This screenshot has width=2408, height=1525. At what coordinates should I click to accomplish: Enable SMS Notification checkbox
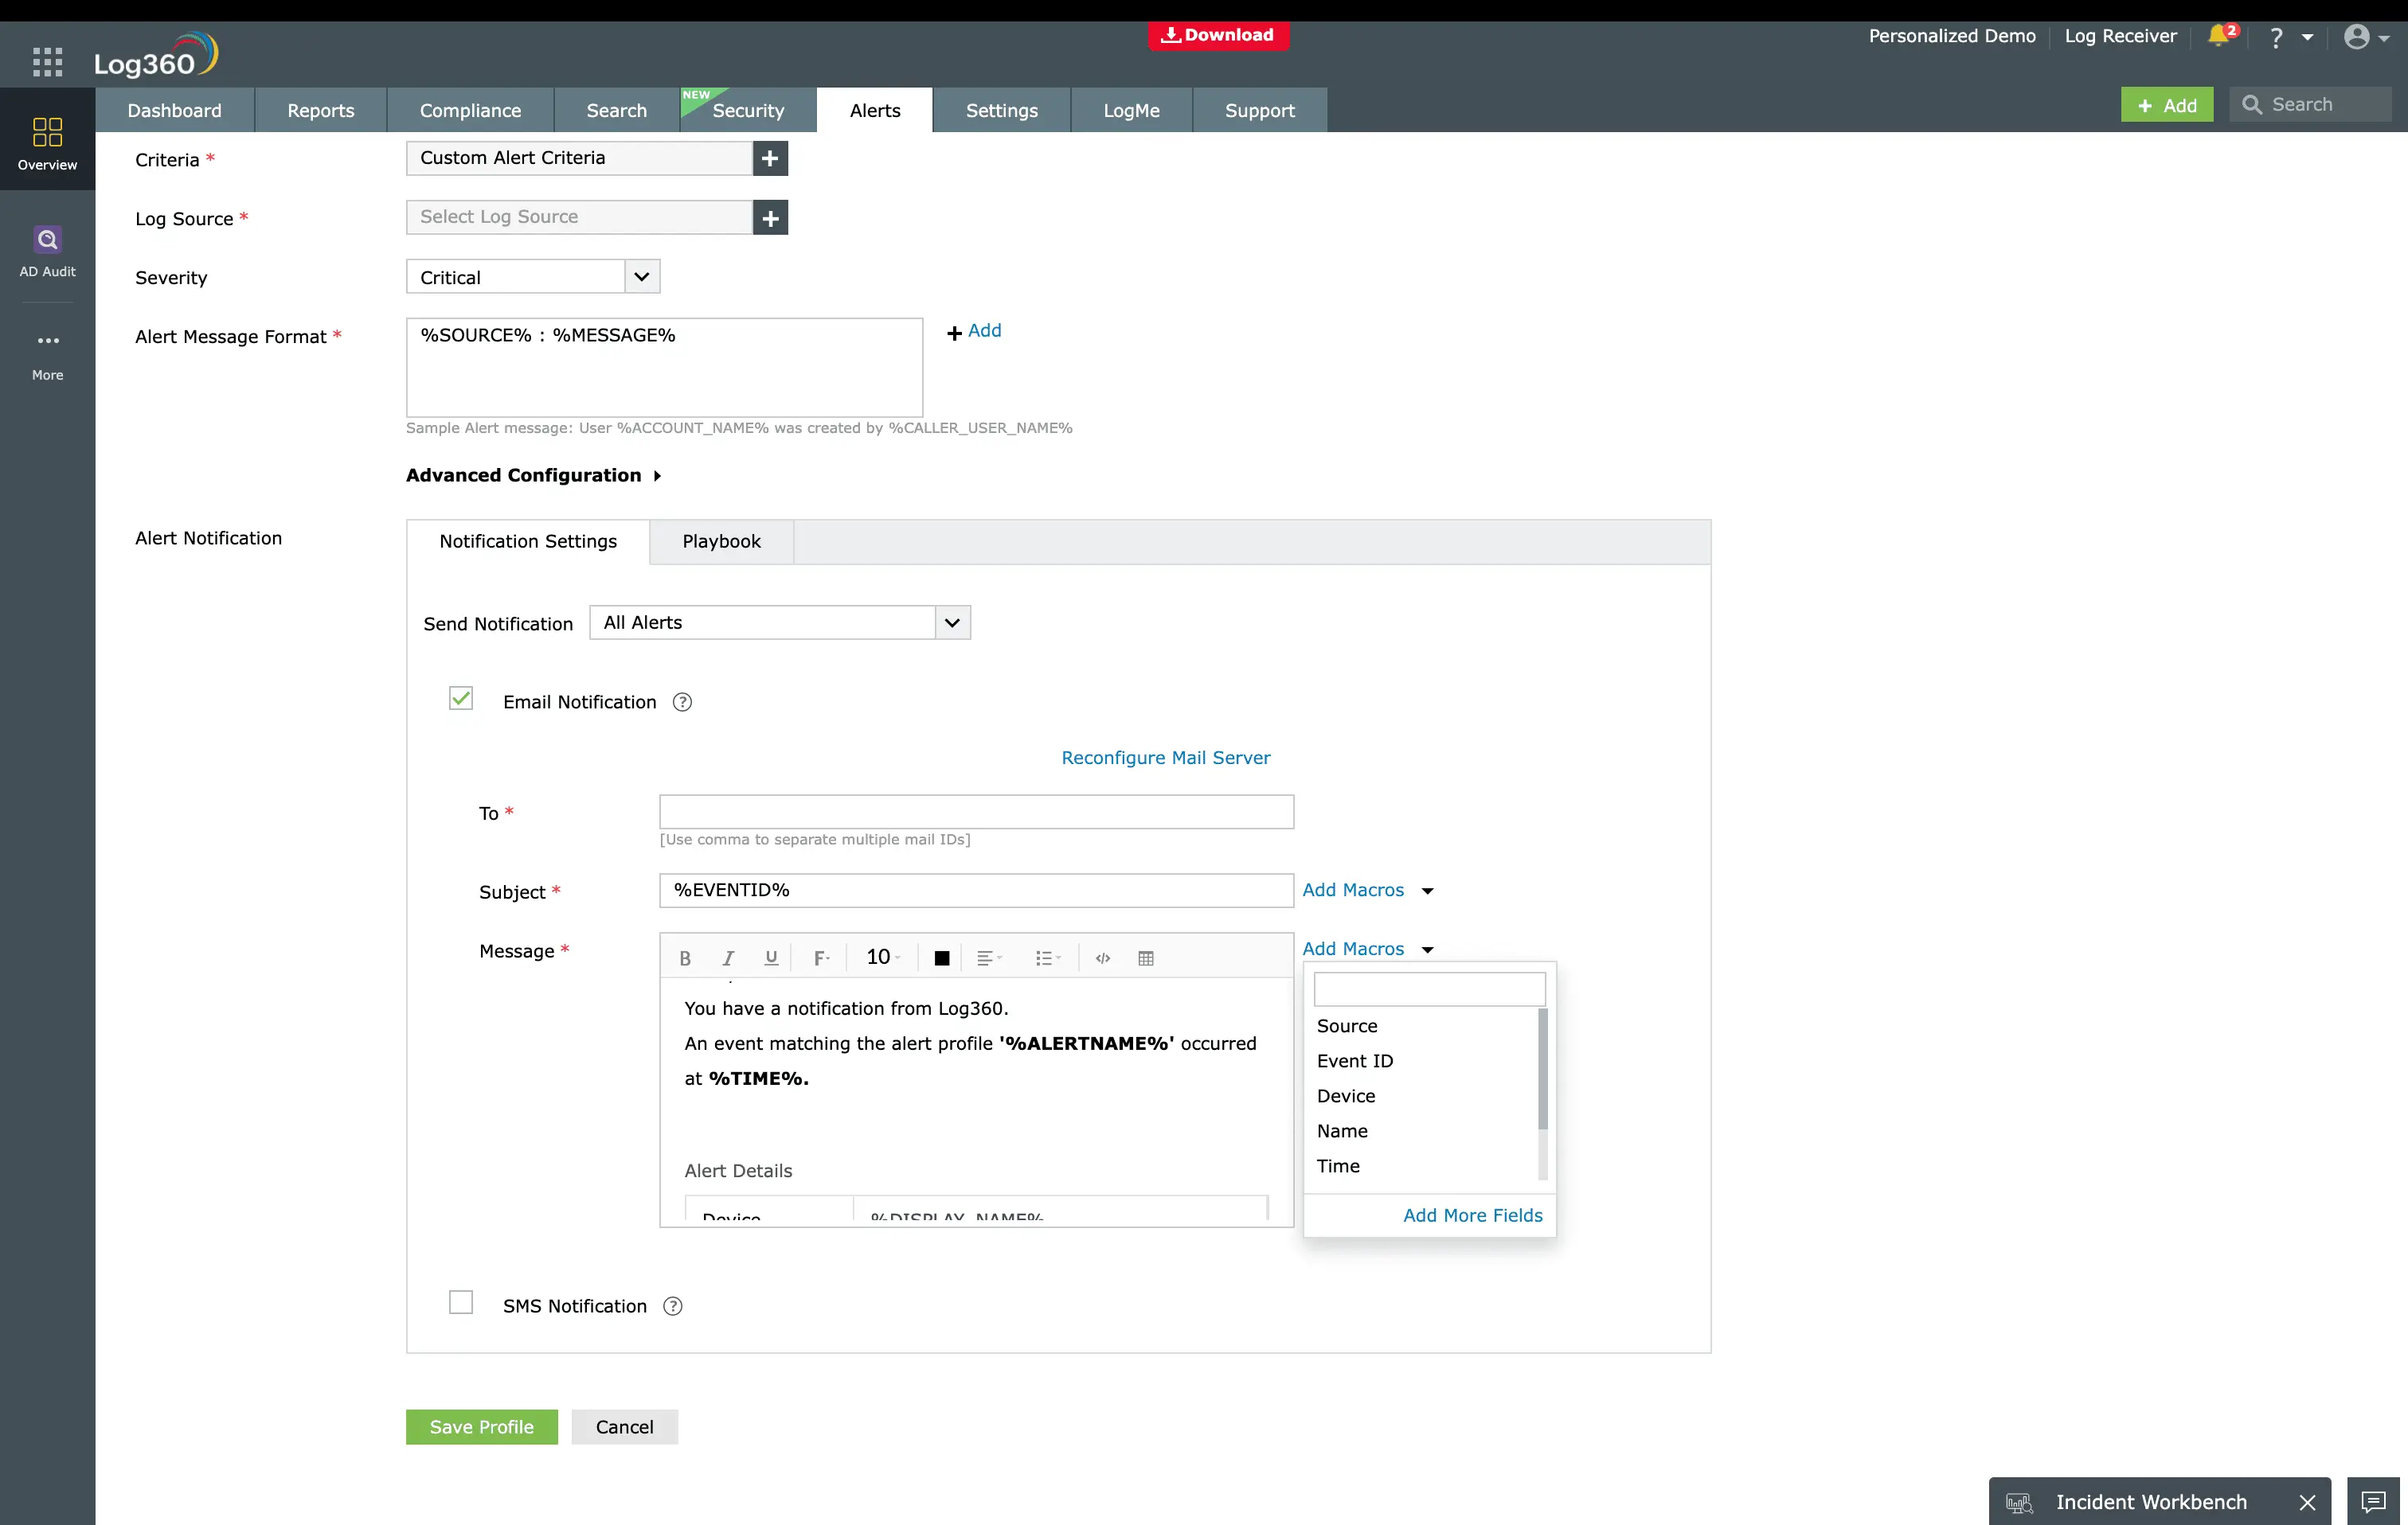[x=460, y=1302]
